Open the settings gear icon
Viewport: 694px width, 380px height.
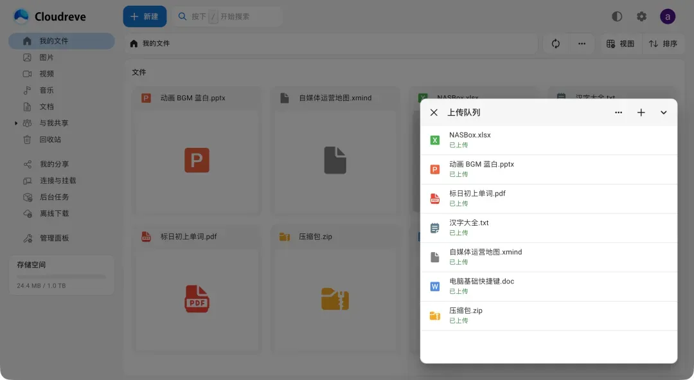641,17
